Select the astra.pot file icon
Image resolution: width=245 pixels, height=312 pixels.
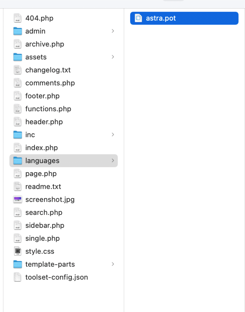[x=139, y=18]
